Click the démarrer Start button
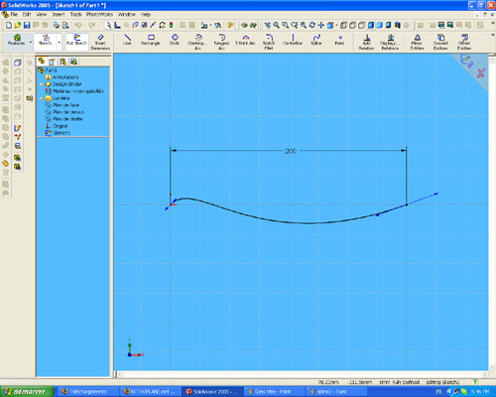Image resolution: width=496 pixels, height=397 pixels. tap(27, 392)
